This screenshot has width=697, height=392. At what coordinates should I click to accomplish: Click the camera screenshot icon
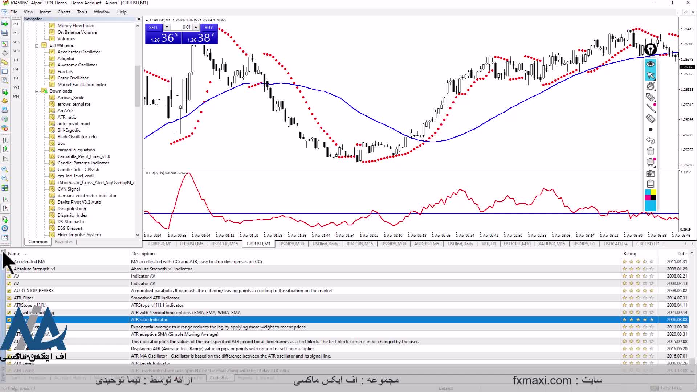650,173
